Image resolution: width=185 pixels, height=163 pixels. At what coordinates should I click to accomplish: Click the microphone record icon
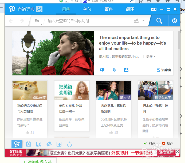click(x=114, y=70)
